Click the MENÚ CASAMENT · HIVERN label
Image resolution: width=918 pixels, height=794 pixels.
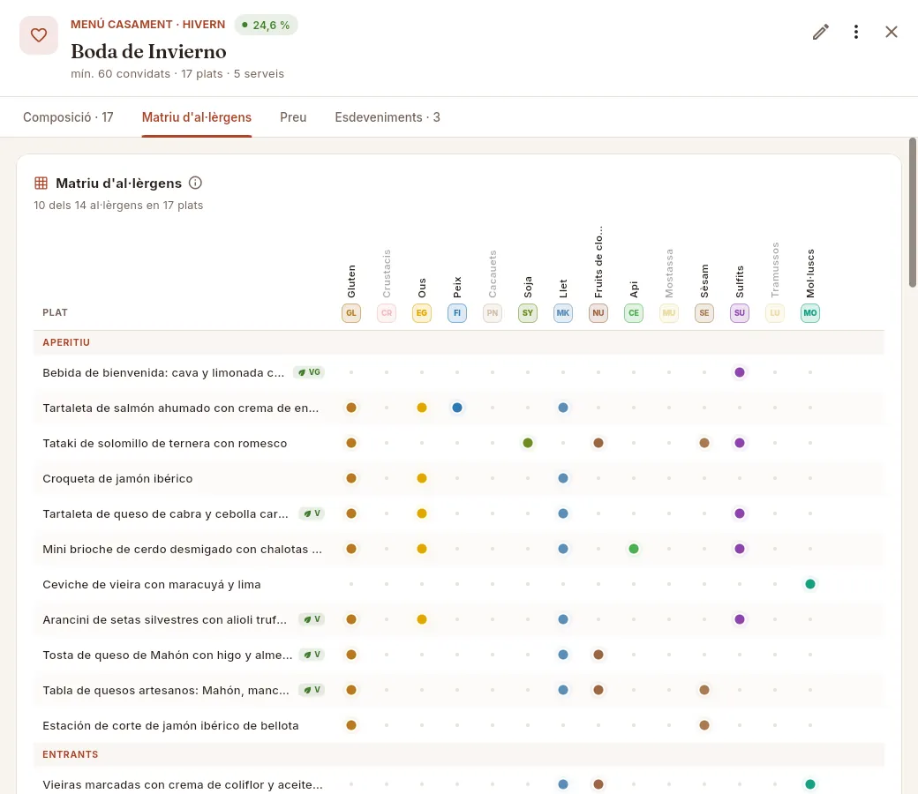[x=148, y=25]
